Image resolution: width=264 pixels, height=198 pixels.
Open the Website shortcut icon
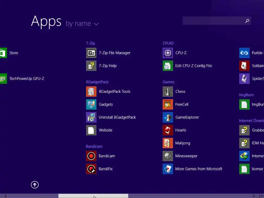[91, 130]
